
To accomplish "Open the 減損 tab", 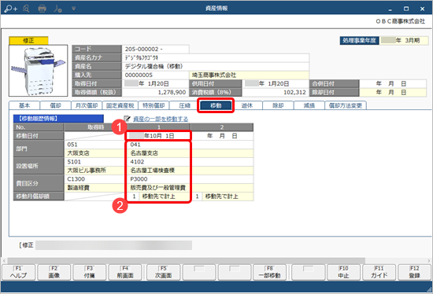I will tap(309, 105).
